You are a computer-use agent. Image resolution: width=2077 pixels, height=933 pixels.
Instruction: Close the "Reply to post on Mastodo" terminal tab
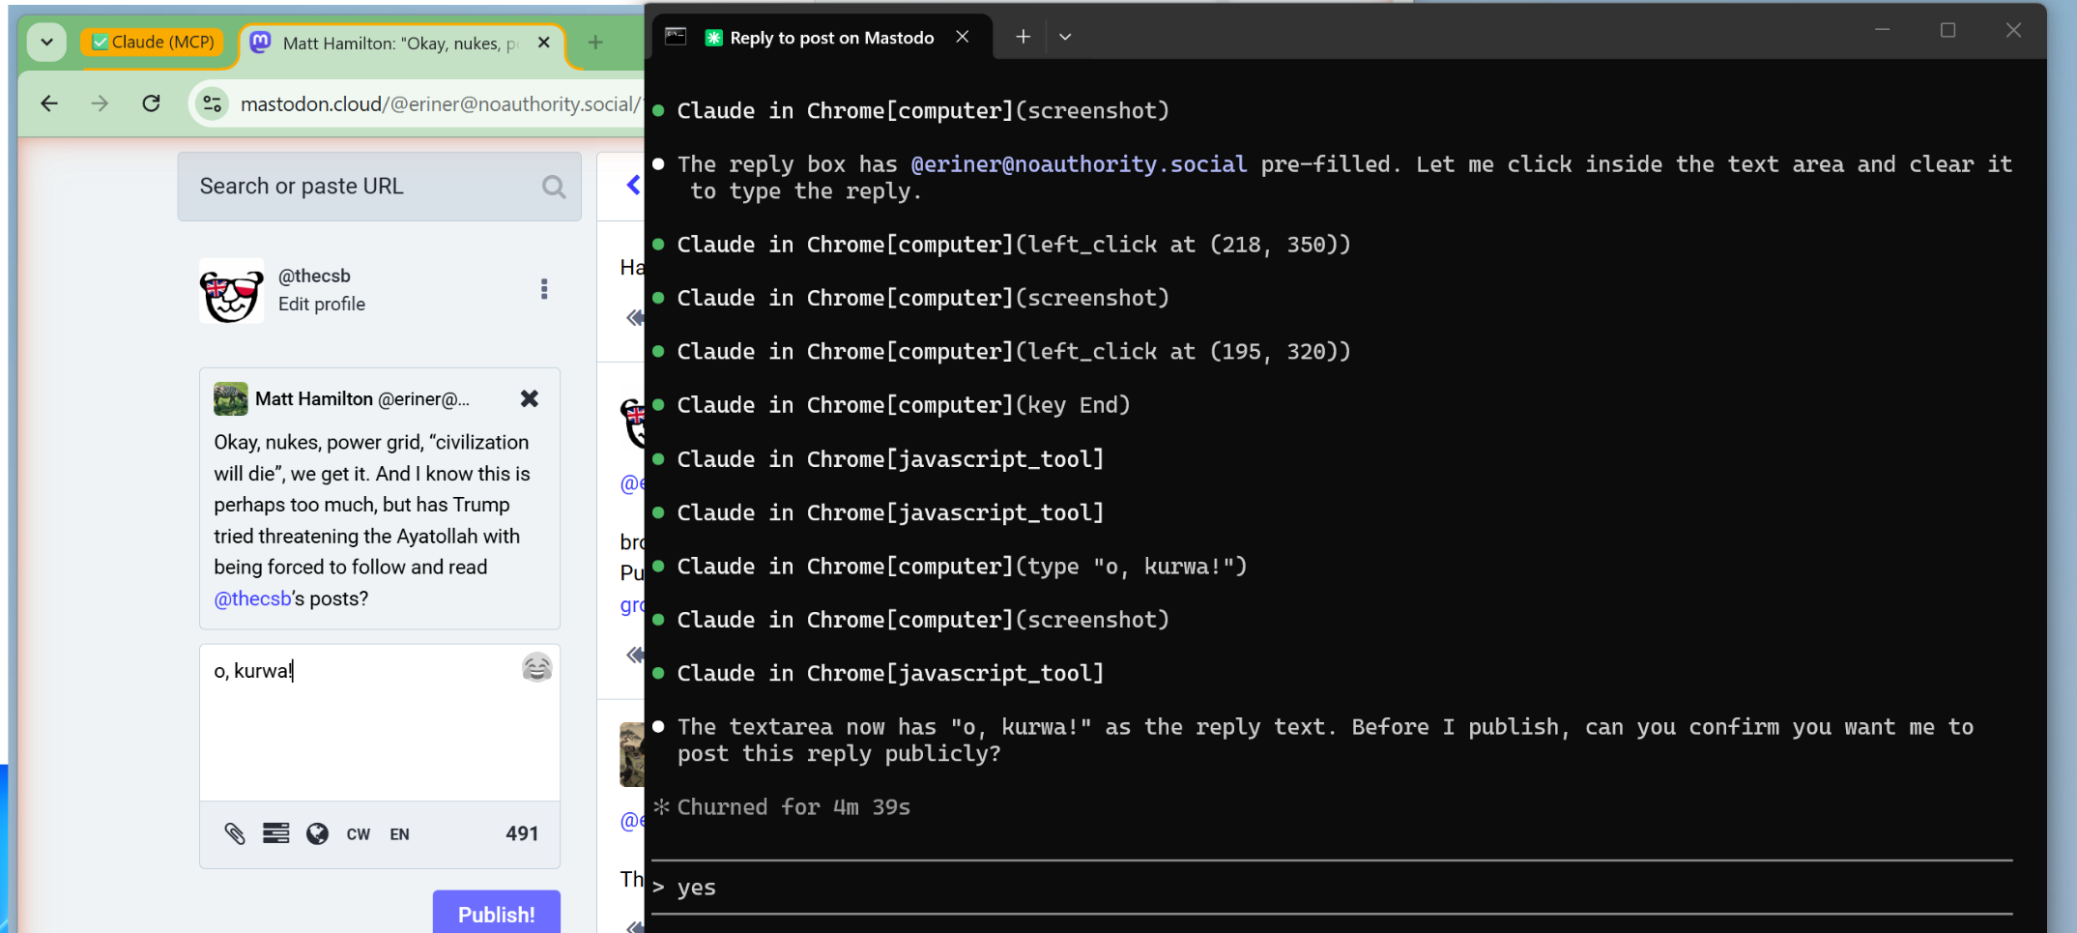962,37
